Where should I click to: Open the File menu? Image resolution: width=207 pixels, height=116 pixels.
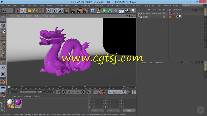3,5
